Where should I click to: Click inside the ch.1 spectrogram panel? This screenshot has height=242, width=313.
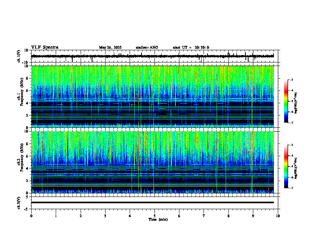point(152,96)
